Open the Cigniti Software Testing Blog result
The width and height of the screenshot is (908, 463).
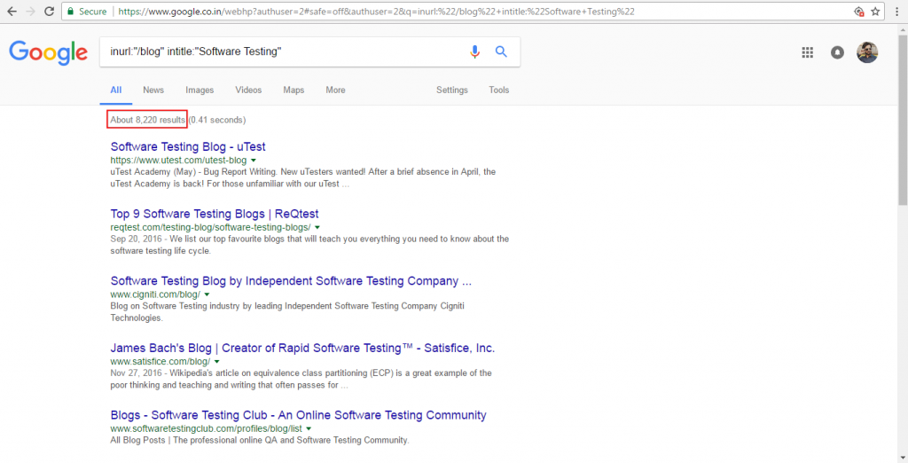pyautogui.click(x=291, y=281)
